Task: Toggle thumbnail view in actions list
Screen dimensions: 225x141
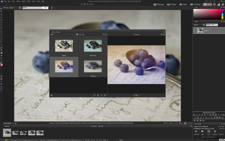Action: tap(104, 35)
